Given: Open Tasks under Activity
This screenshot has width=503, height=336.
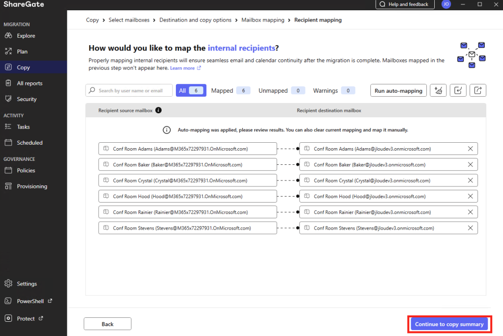Looking at the screenshot, I should 23,127.
